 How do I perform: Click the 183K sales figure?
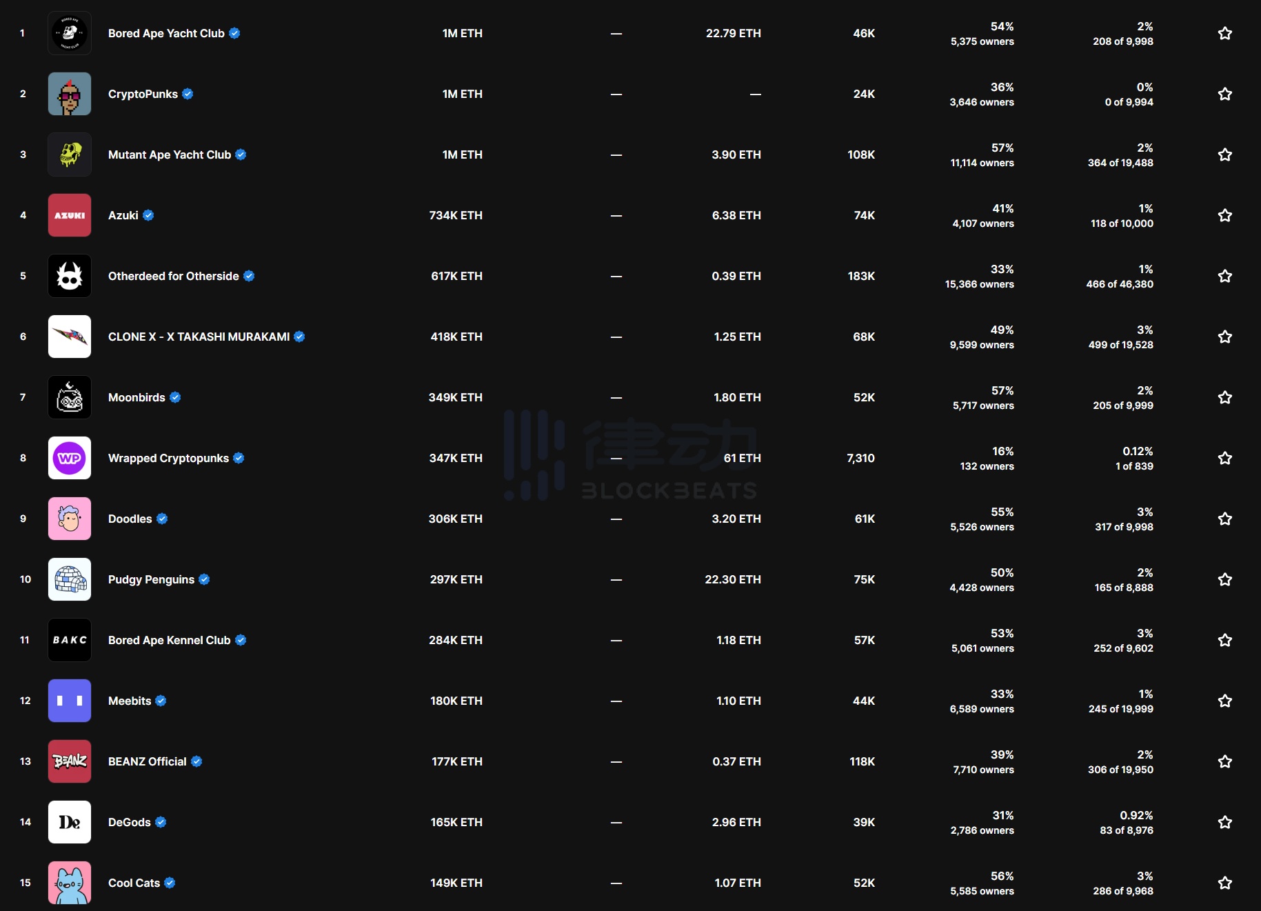861,276
